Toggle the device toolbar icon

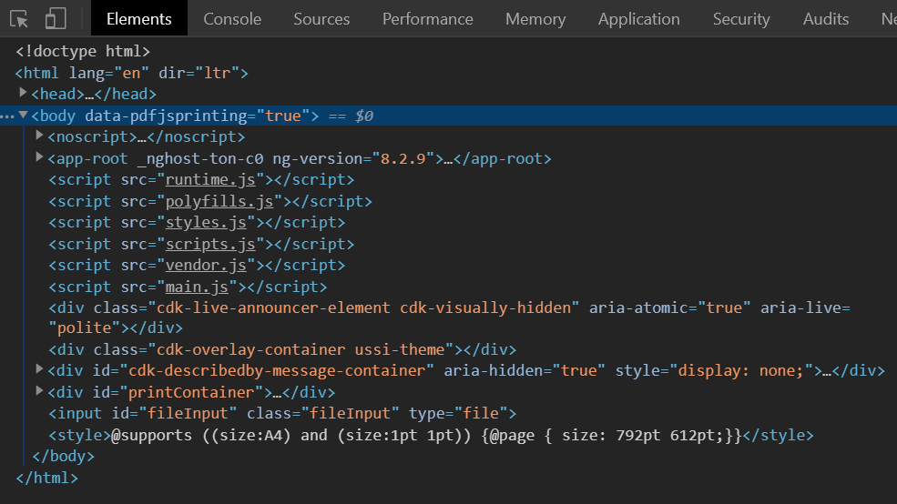56,18
